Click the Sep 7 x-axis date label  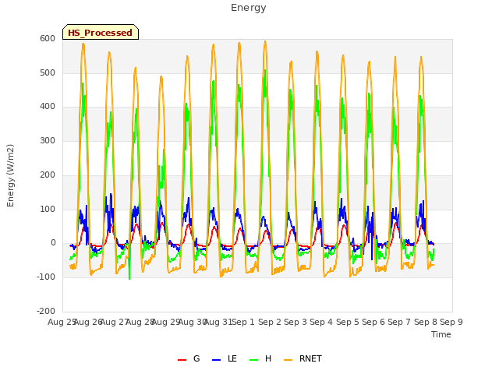(399, 322)
